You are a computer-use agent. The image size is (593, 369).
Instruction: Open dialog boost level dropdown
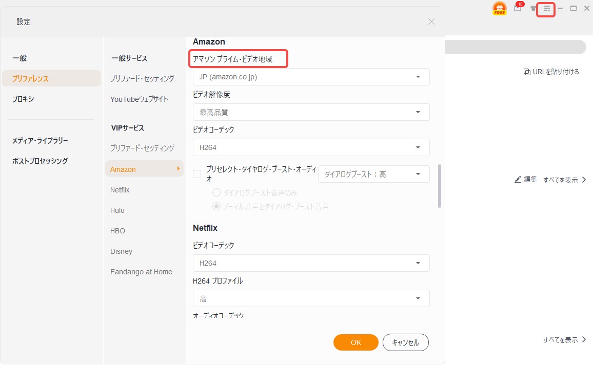[x=373, y=175]
